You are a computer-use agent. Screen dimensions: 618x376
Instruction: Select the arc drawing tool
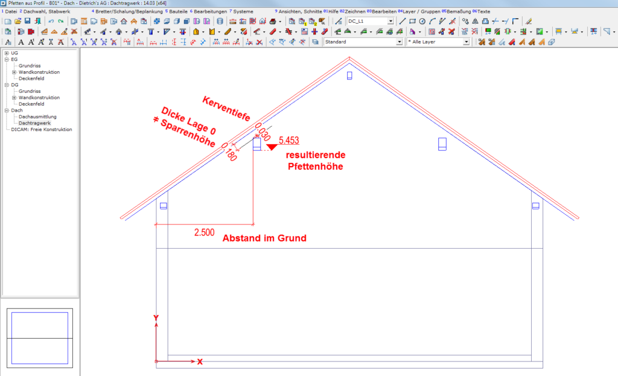click(x=432, y=21)
